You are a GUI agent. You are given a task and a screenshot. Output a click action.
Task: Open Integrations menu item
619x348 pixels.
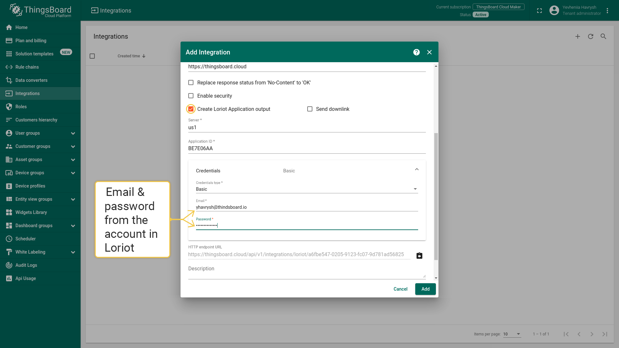(40, 93)
